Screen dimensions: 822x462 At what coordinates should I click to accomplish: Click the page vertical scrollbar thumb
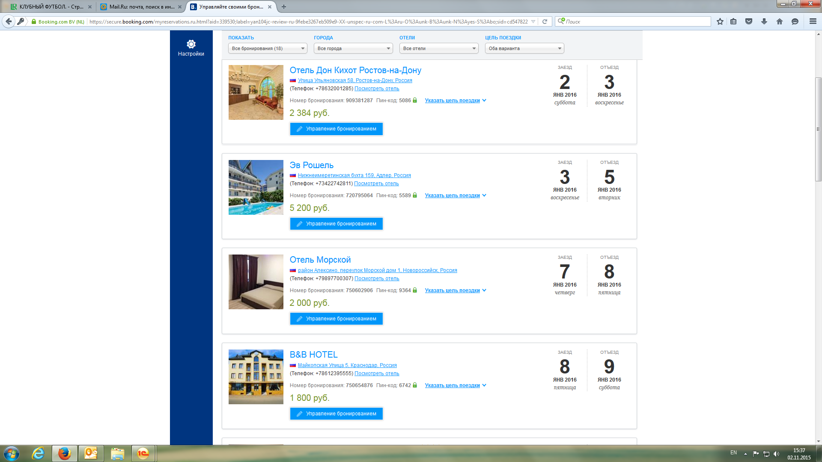818,129
